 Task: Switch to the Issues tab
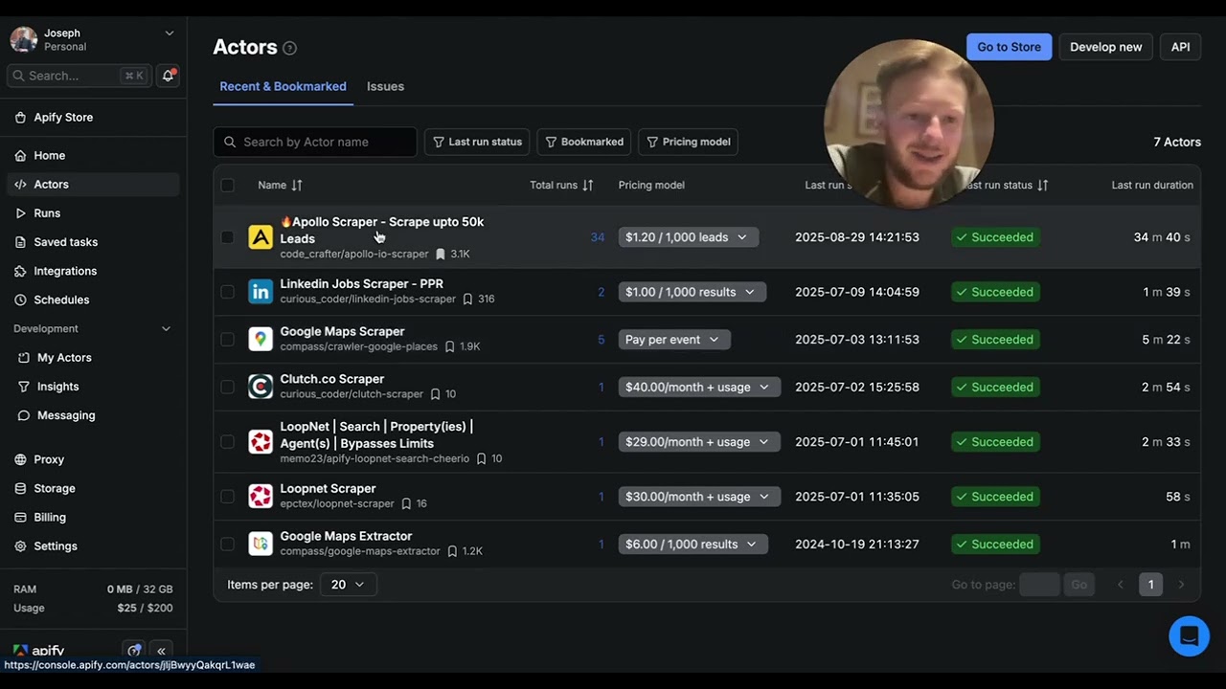[x=385, y=86]
